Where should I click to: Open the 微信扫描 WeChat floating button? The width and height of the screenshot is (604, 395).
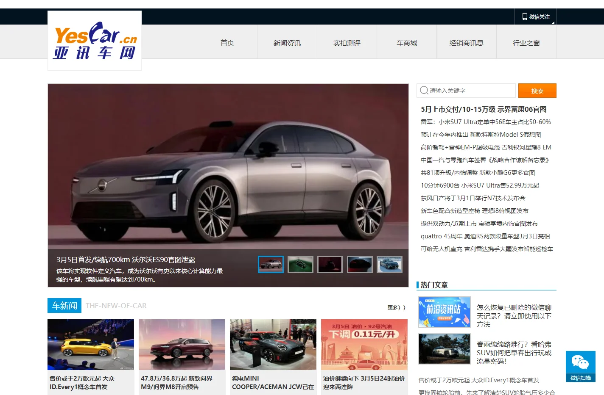(x=581, y=367)
